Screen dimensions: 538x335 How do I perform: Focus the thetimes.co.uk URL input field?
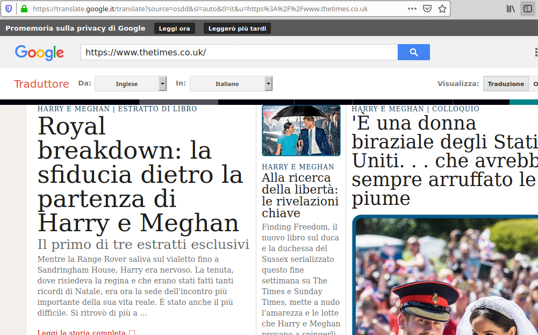pos(239,52)
